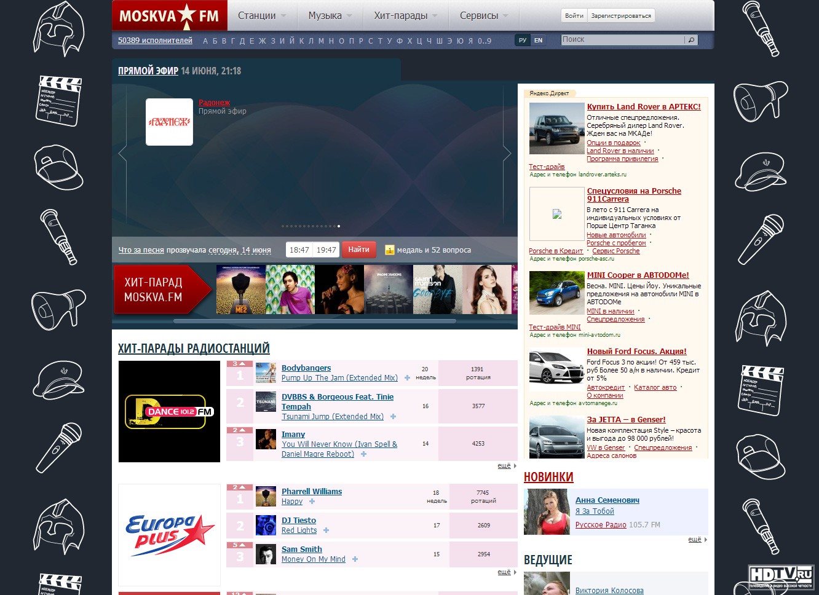
Task: Click Pharrell Williams track thumbnail
Action: click(266, 496)
